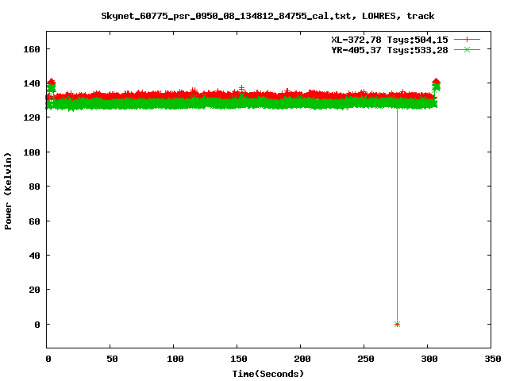The image size is (508, 381).
Task: Click x-axis tick label 200
Action: tap(302, 359)
